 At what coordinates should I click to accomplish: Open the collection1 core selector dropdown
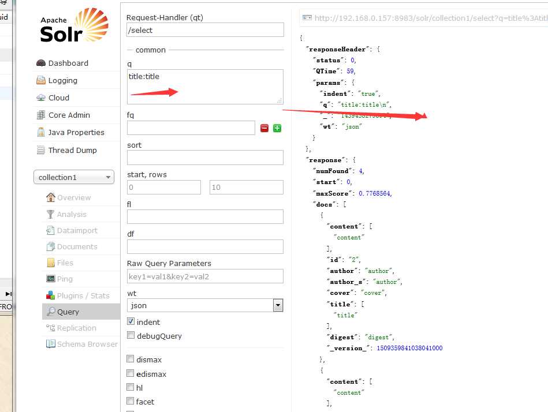pyautogui.click(x=74, y=177)
